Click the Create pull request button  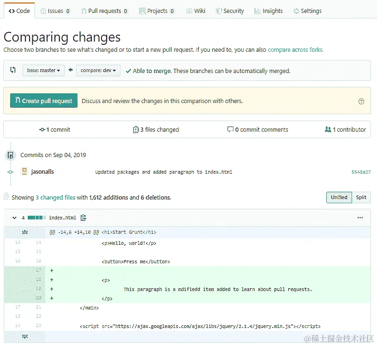tap(44, 100)
